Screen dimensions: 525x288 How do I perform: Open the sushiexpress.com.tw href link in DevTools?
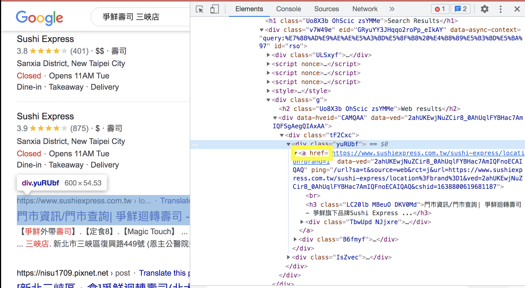click(x=428, y=153)
